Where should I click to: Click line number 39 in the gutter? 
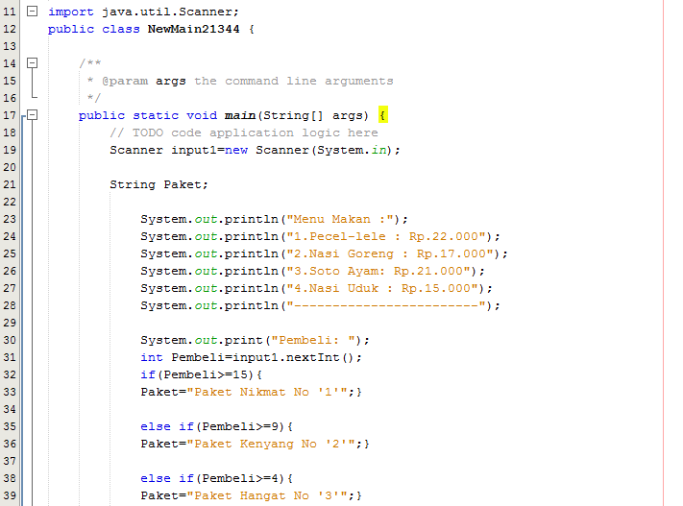tap(10, 495)
